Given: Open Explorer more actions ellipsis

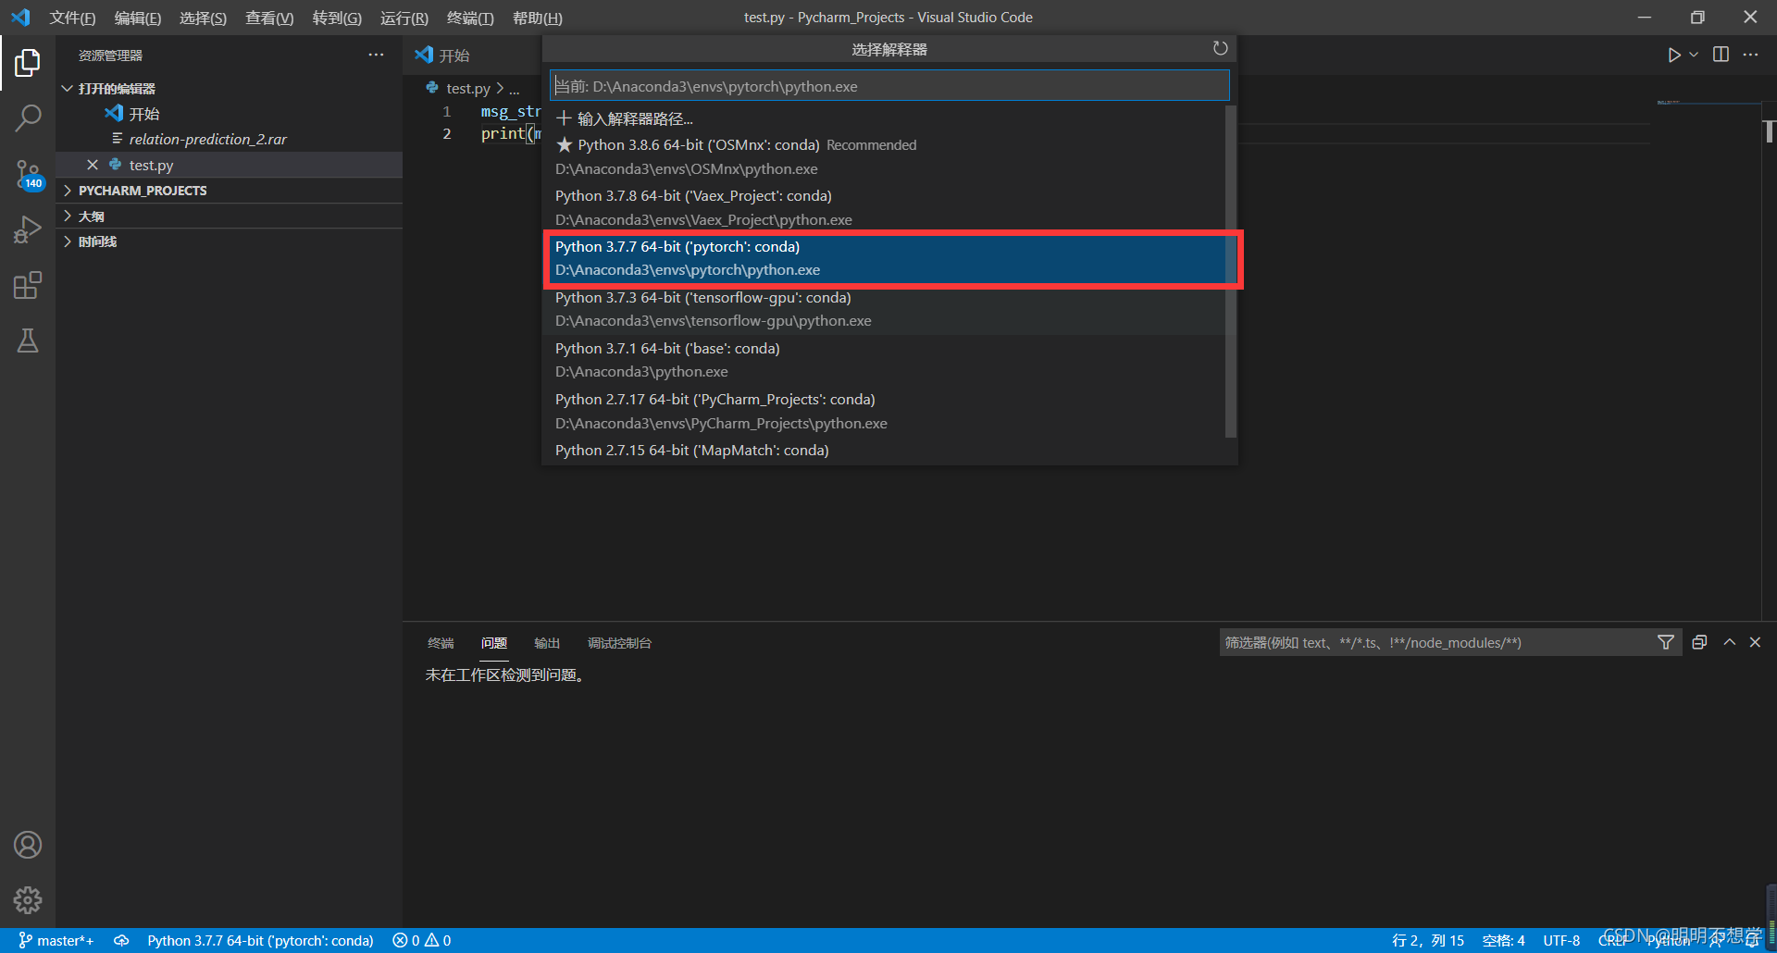Looking at the screenshot, I should [376, 55].
